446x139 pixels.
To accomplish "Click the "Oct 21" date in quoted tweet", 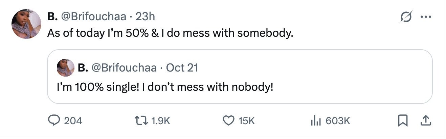I will pyautogui.click(x=182, y=68).
